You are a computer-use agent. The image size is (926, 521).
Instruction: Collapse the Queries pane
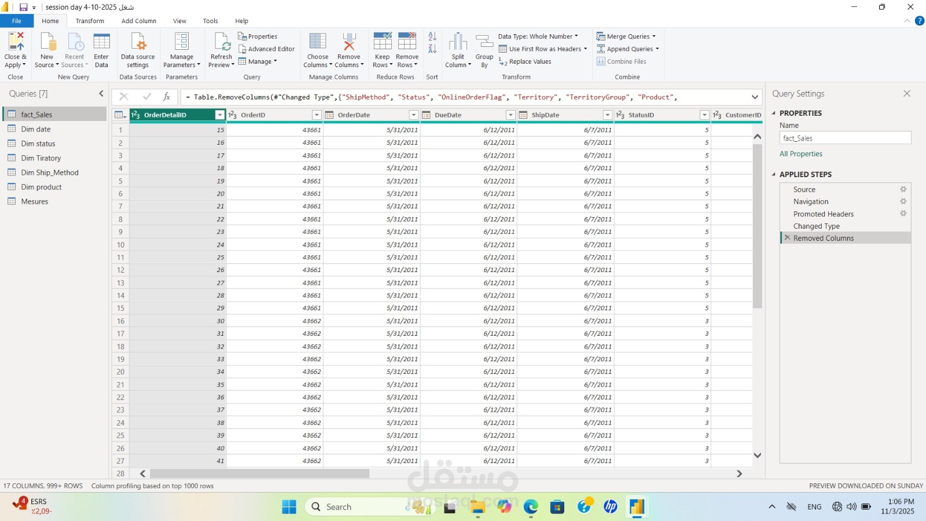101,94
